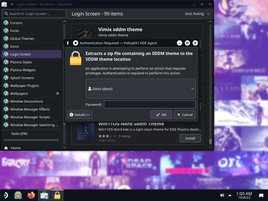268x201 pixels.
Task: Click the Window Manager Effects category icon
Action: click(6, 109)
